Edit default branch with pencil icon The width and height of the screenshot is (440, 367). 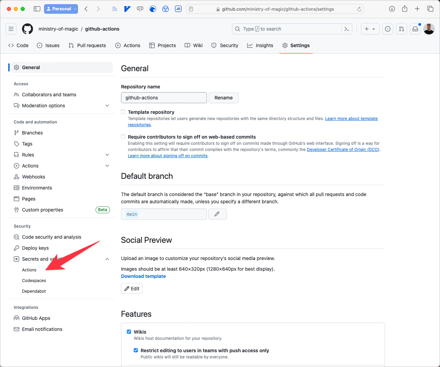217,214
